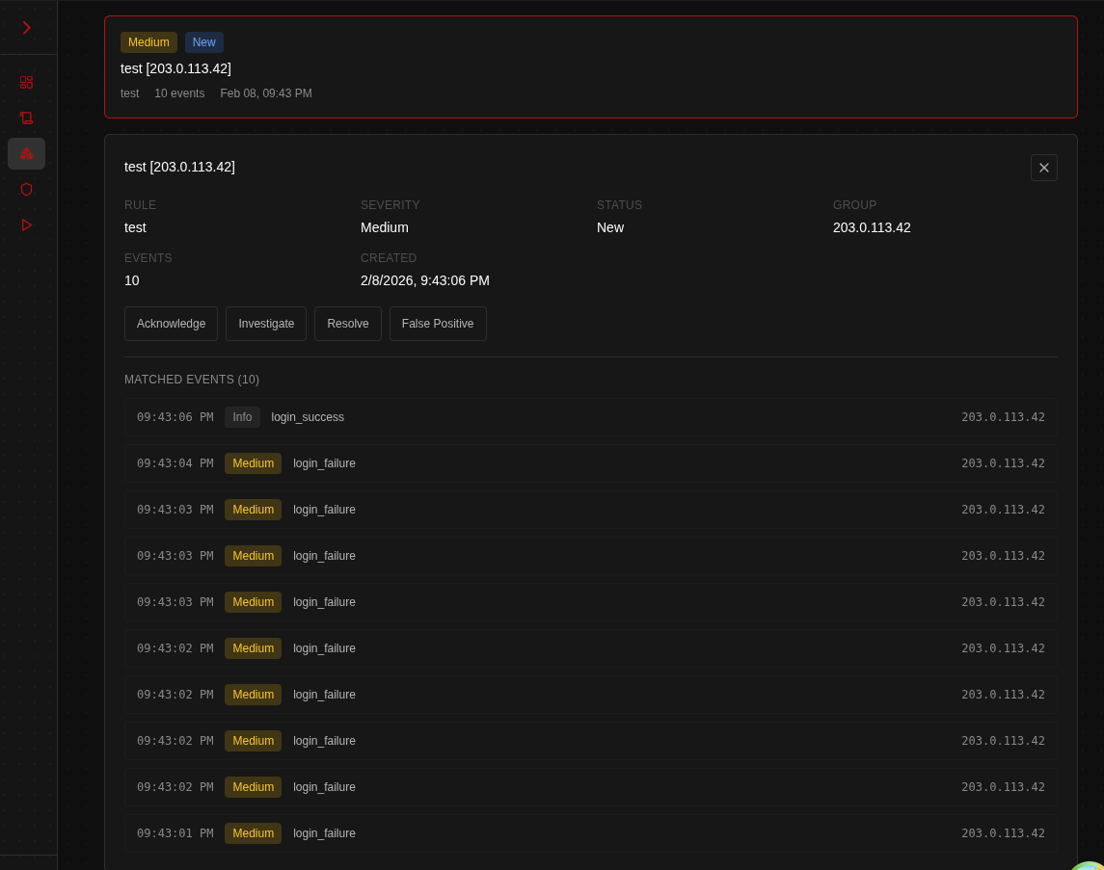Image resolution: width=1104 pixels, height=870 pixels.
Task: Click detail panel heading test [203.0.113.42]
Action: [179, 167]
